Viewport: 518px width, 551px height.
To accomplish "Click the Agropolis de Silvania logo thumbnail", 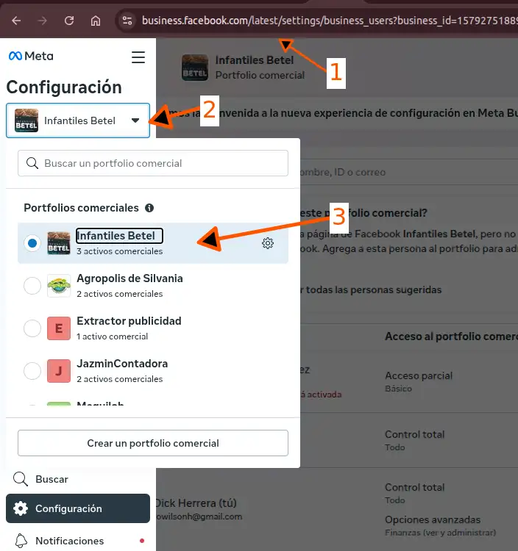I will (59, 286).
